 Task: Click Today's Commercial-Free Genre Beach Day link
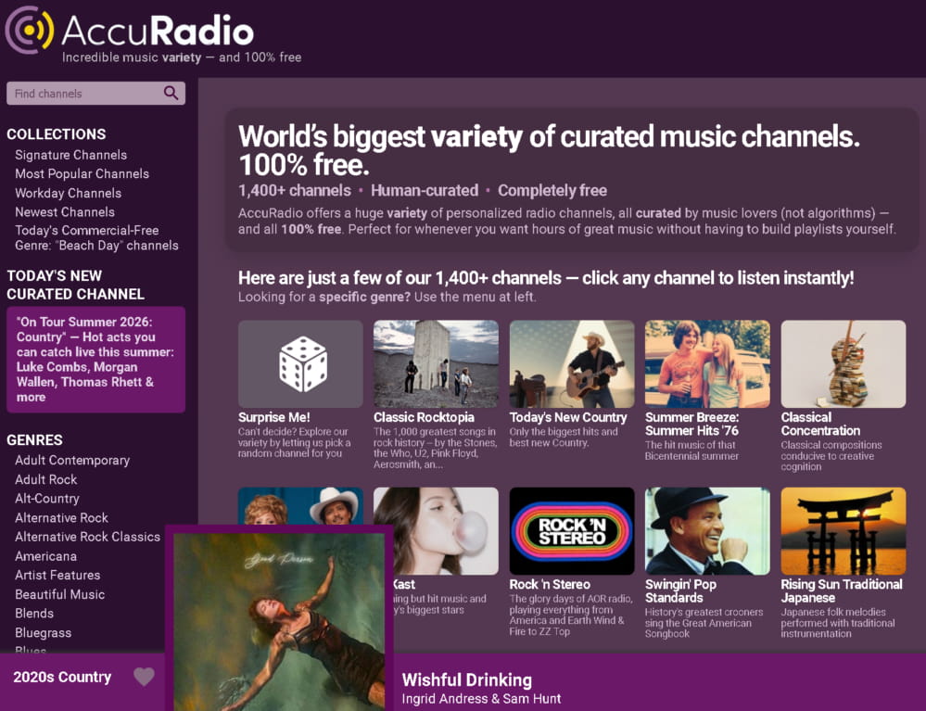(96, 238)
